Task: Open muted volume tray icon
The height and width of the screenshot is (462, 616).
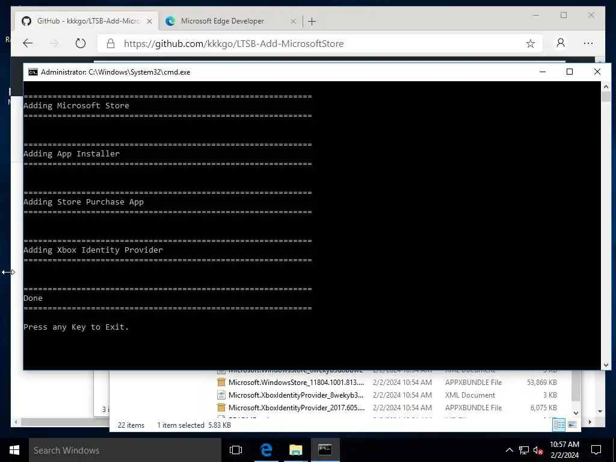Action: click(x=538, y=450)
